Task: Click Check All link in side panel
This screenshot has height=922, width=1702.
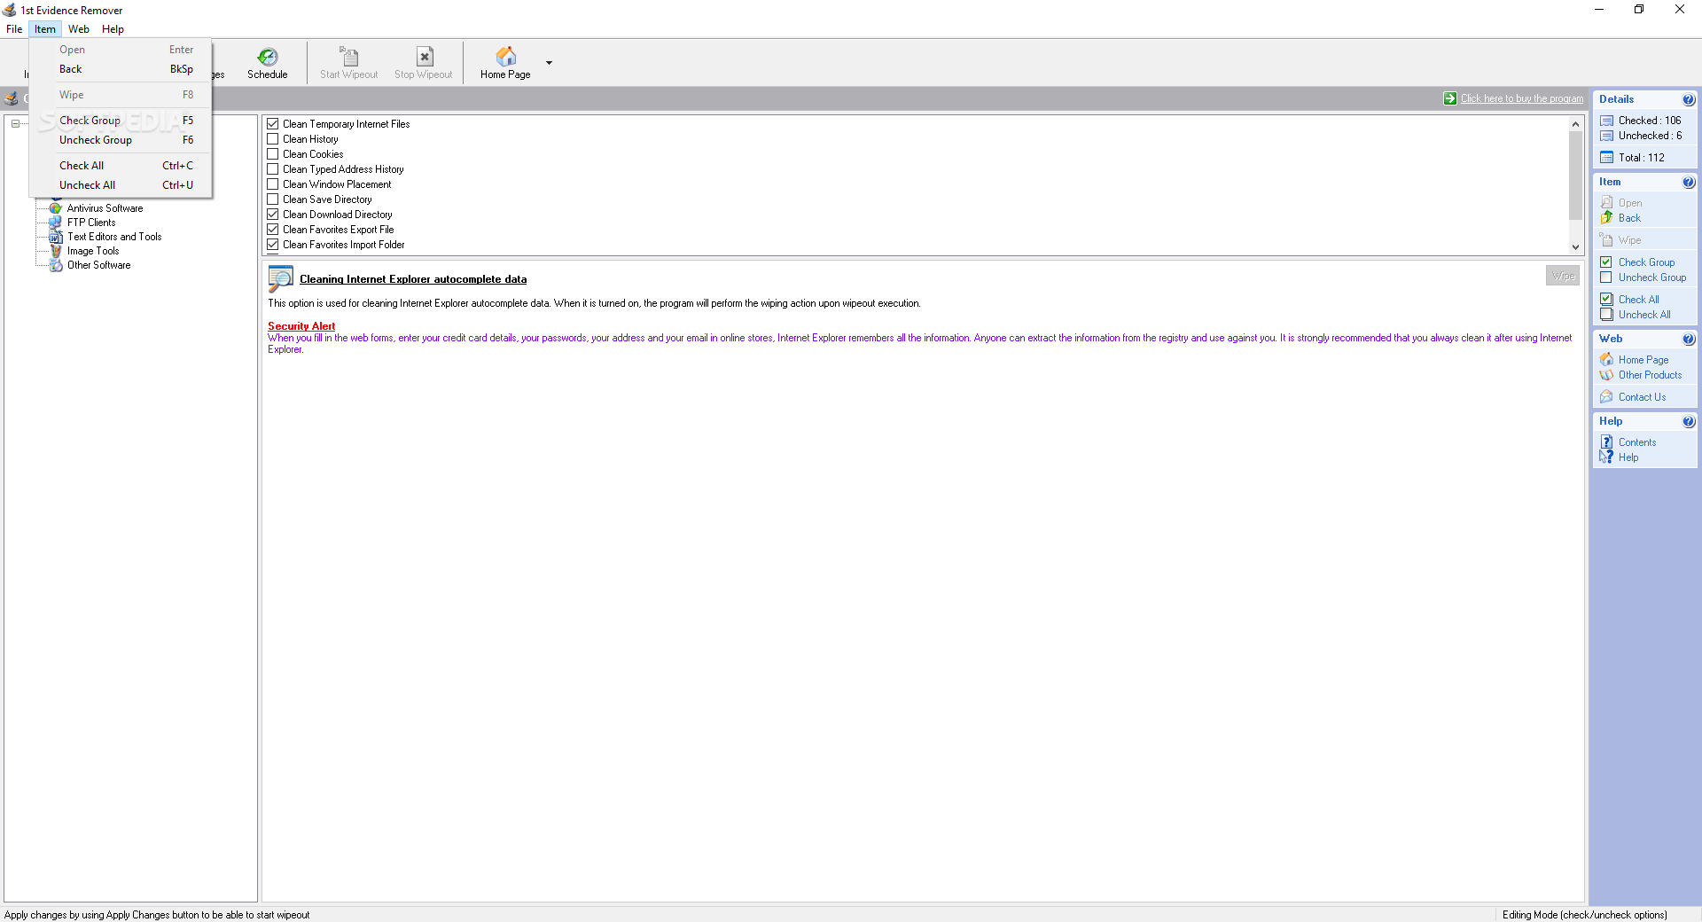Action: coord(1638,300)
